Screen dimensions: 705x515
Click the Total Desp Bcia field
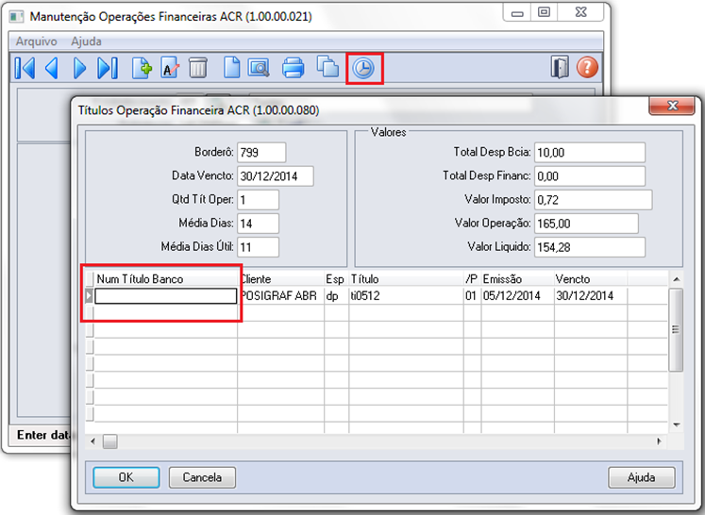tap(590, 153)
